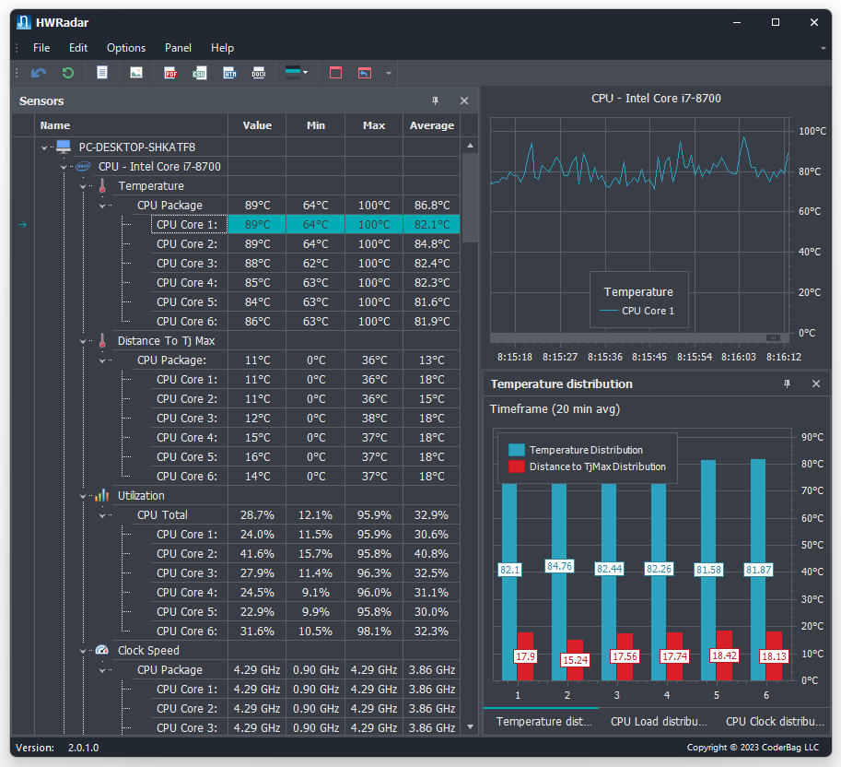The width and height of the screenshot is (841, 767).
Task: Select the CPU Package clock speed row
Action: (x=296, y=670)
